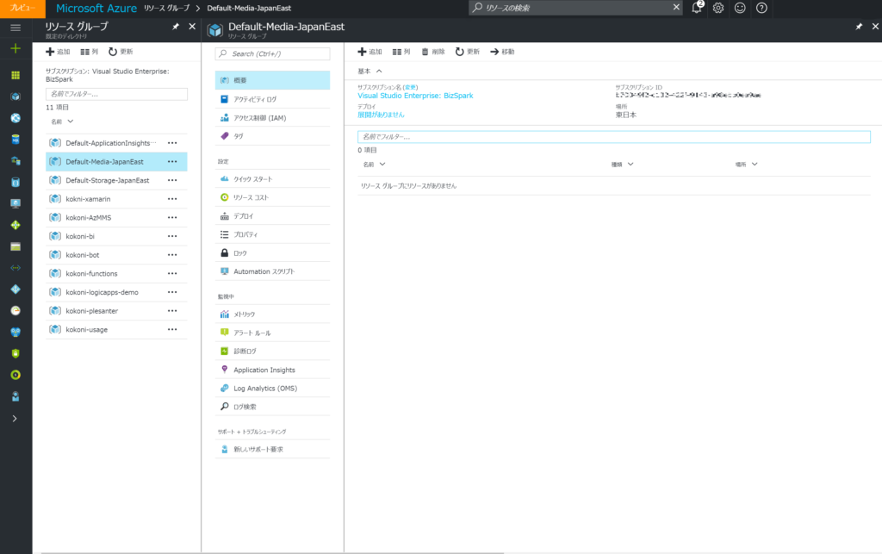The height and width of the screenshot is (554, 882).
Task: Sort by 種類 column header
Action: (x=622, y=164)
